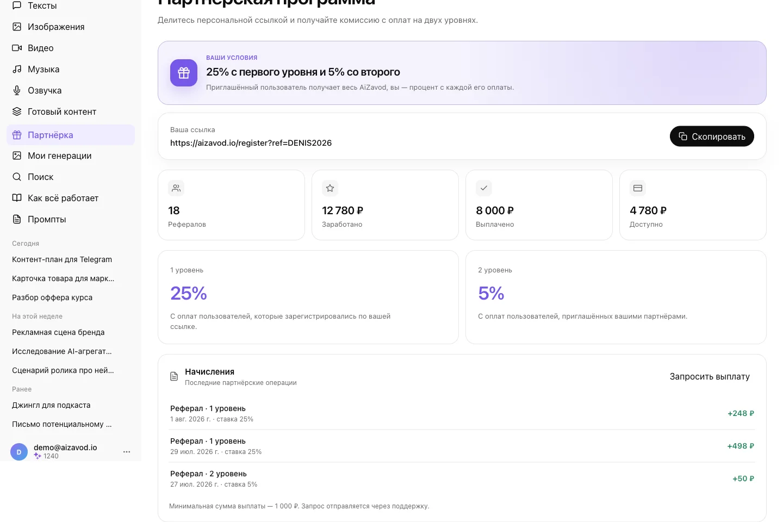Click the document icon beside Начисления

pyautogui.click(x=174, y=376)
